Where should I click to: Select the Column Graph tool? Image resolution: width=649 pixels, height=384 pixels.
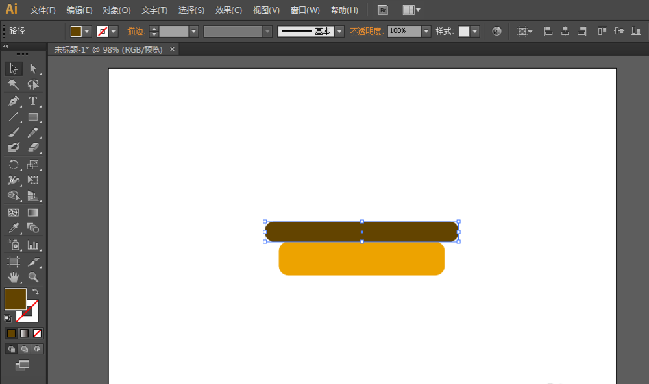point(32,245)
